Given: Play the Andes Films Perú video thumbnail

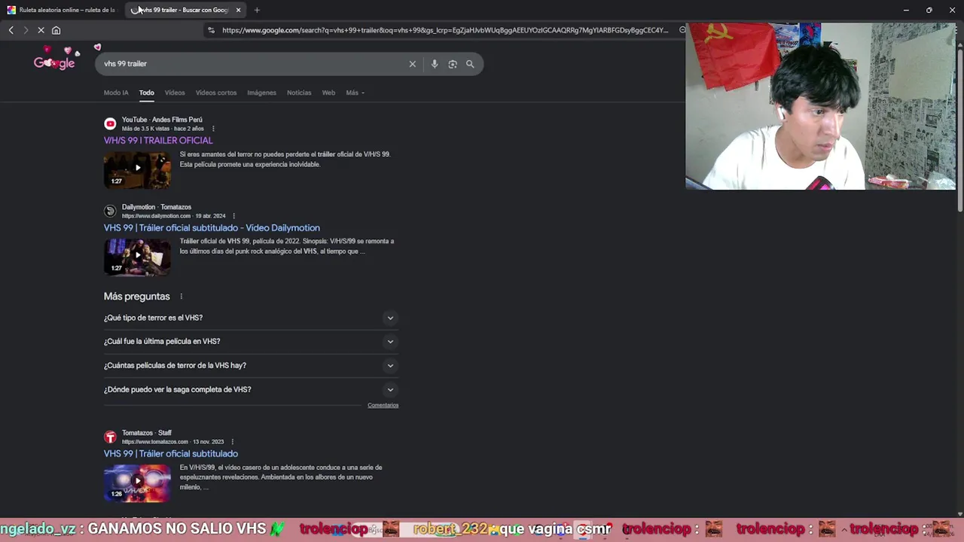Looking at the screenshot, I should (x=137, y=169).
